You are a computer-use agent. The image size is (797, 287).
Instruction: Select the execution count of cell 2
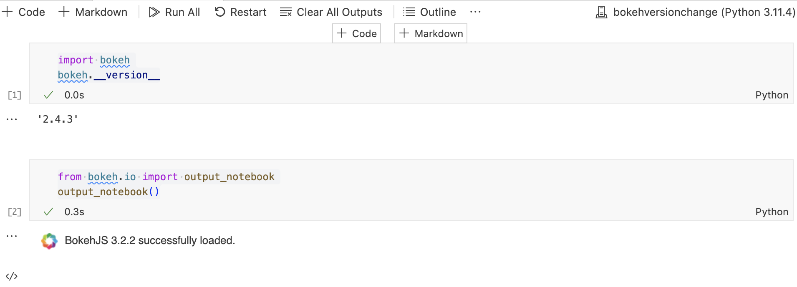tap(14, 211)
